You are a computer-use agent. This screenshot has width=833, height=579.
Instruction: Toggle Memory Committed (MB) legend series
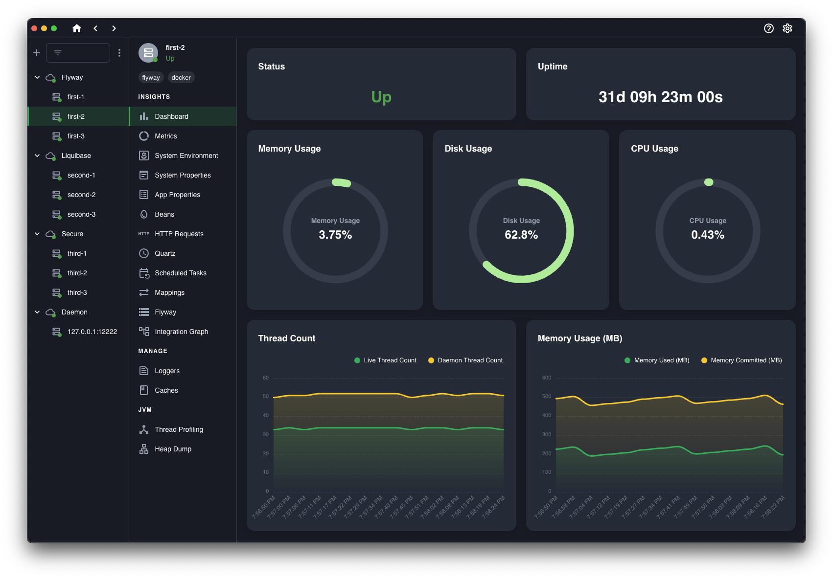(x=741, y=360)
